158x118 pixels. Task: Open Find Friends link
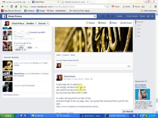pos(132,16)
